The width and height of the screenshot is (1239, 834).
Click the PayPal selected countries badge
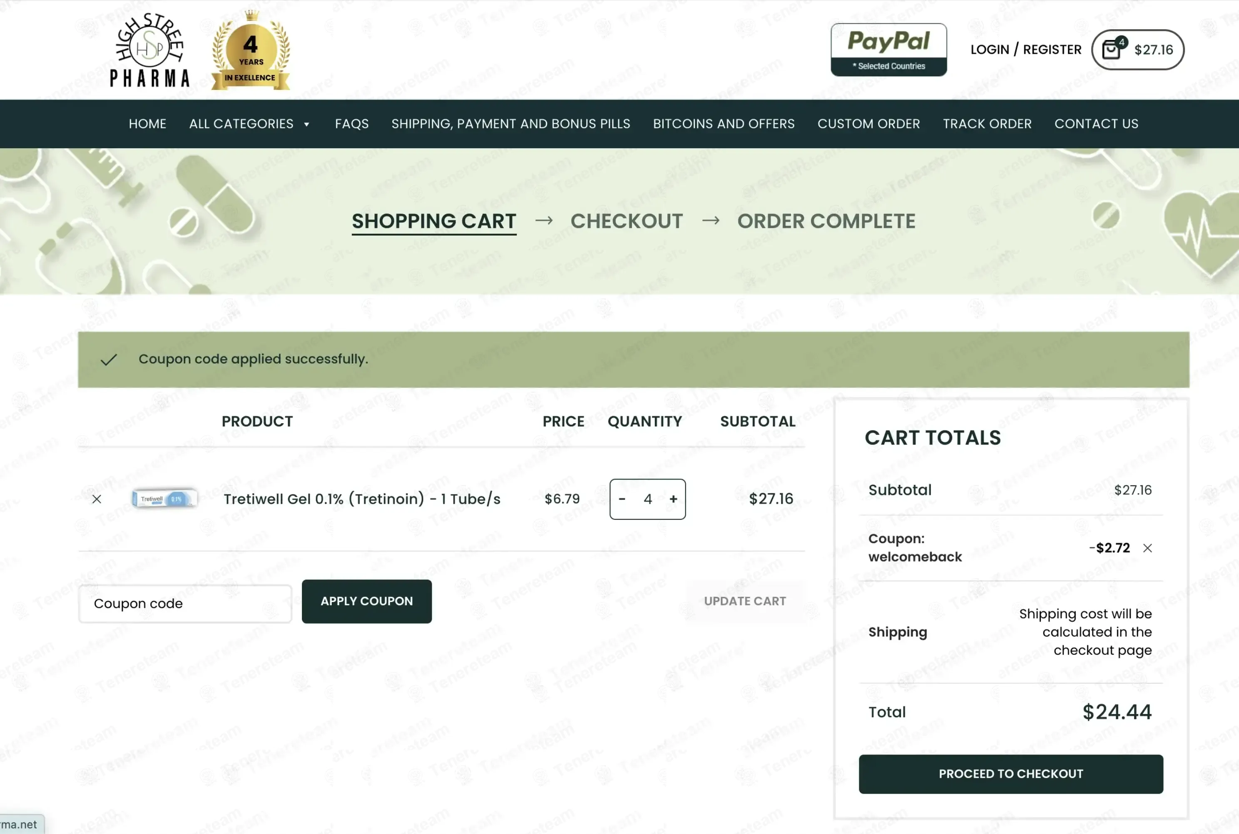point(888,50)
